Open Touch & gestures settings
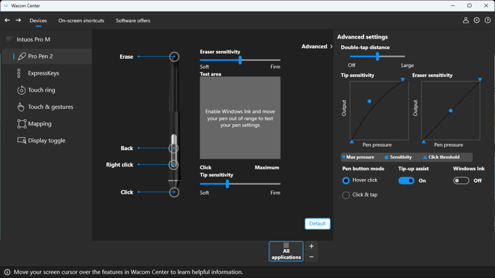This screenshot has width=495, height=278. 50,107
